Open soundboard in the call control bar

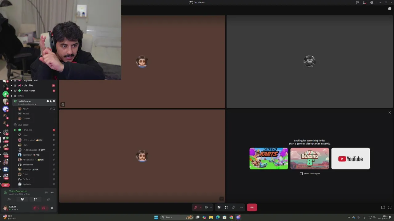[234, 207]
